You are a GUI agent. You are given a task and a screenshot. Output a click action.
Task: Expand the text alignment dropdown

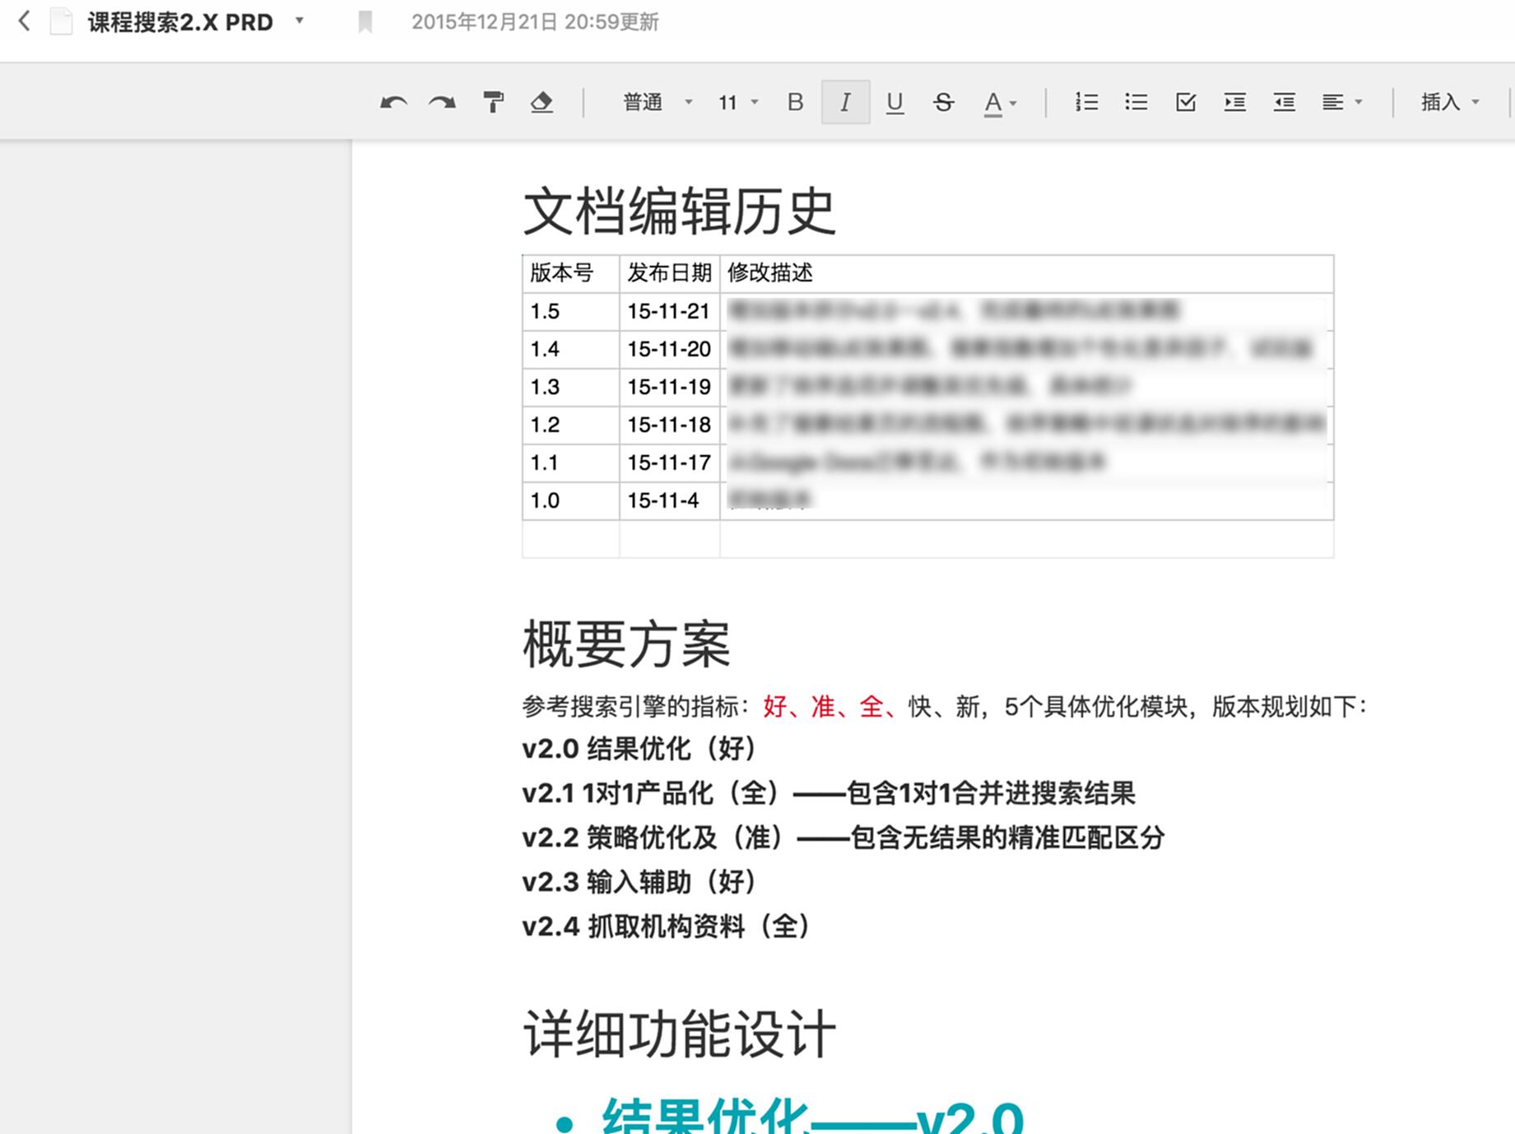tap(1342, 102)
